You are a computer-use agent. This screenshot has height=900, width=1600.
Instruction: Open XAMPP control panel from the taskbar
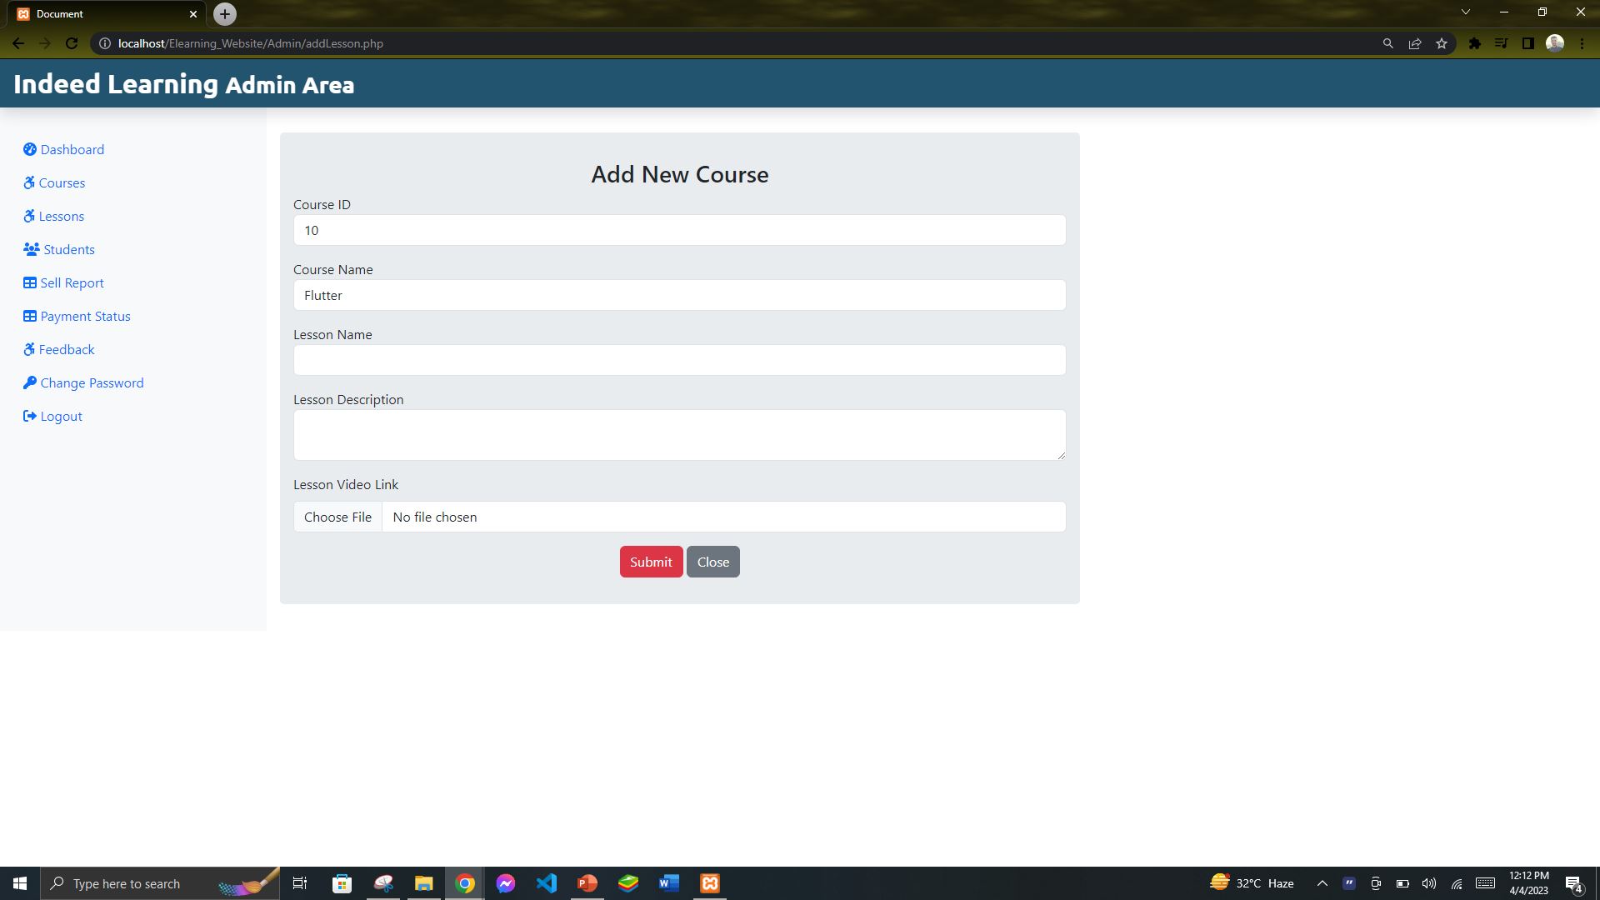point(709,883)
